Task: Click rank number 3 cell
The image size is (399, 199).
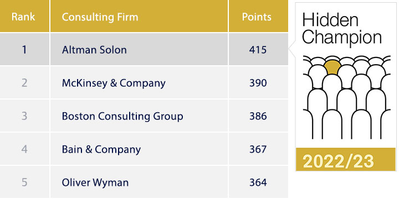Action: pyautogui.click(x=24, y=116)
